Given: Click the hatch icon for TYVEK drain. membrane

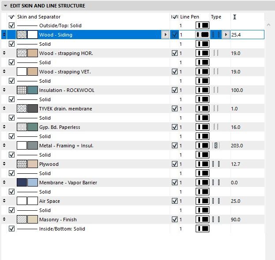Looking at the screenshot, I should pyautogui.click(x=22, y=109).
